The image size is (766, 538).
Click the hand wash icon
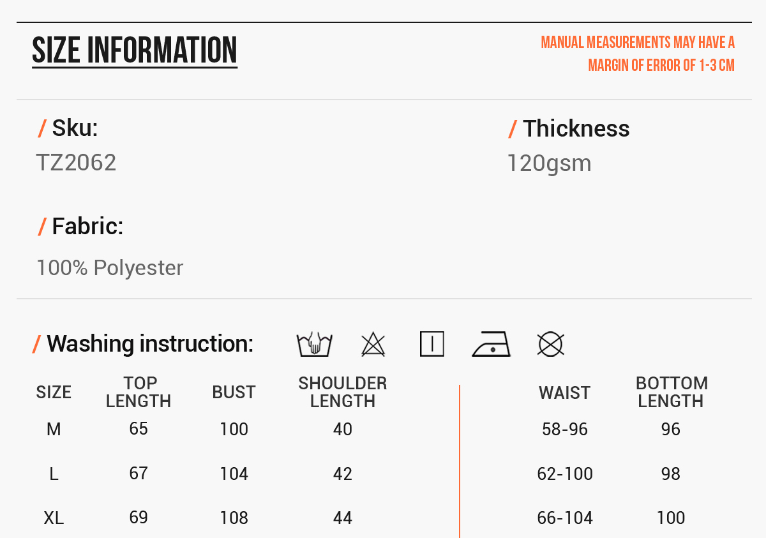point(314,345)
